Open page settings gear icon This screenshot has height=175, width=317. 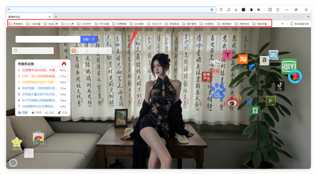pyautogui.click(x=13, y=162)
